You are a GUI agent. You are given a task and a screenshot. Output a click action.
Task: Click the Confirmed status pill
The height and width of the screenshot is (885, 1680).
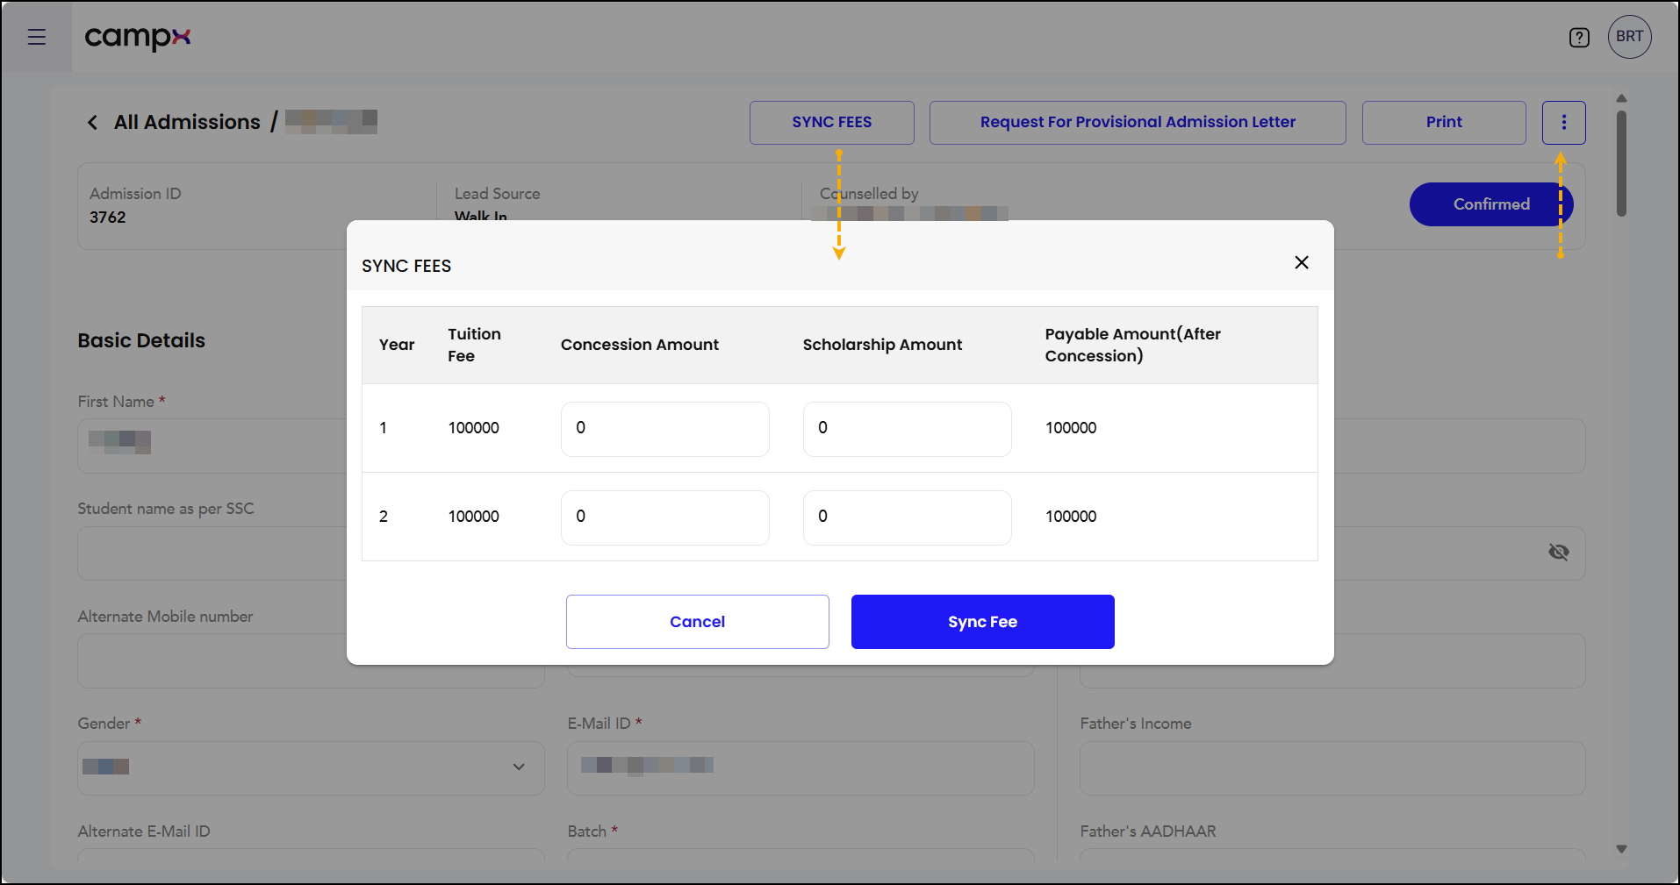point(1490,204)
